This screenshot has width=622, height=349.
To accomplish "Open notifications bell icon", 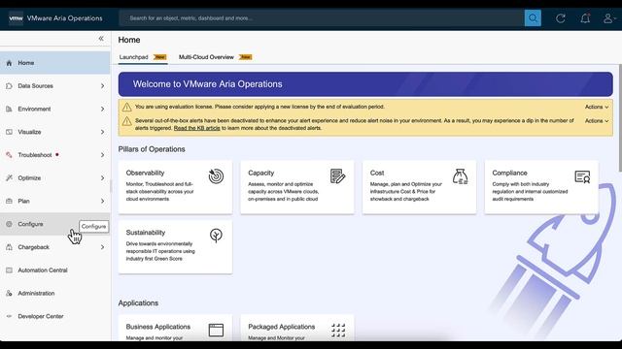I will [585, 18].
